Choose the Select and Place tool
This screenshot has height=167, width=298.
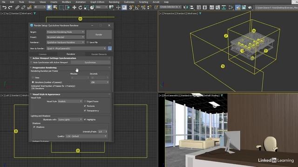point(92,7)
